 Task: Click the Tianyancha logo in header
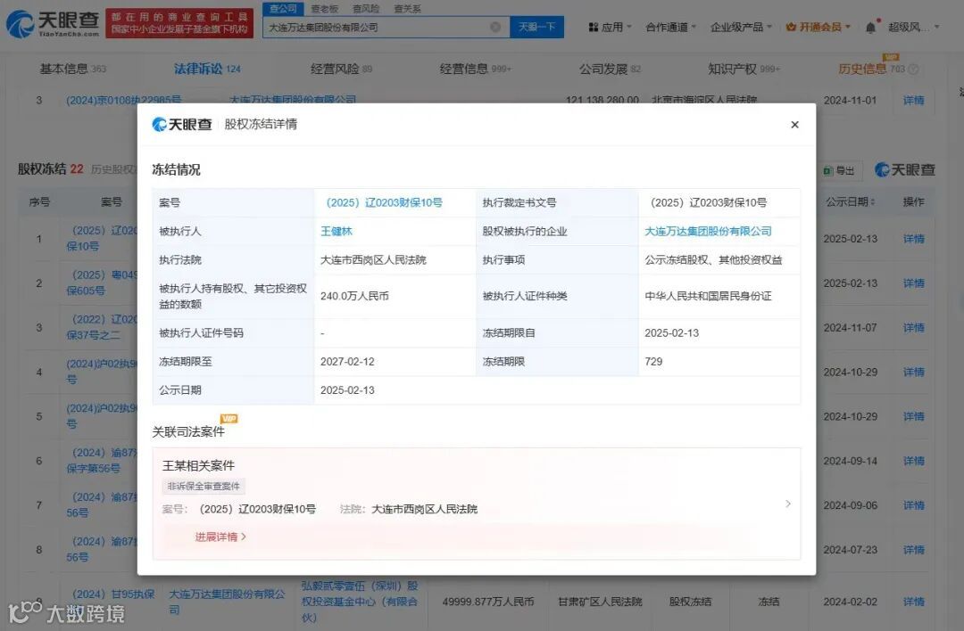pyautogui.click(x=53, y=23)
